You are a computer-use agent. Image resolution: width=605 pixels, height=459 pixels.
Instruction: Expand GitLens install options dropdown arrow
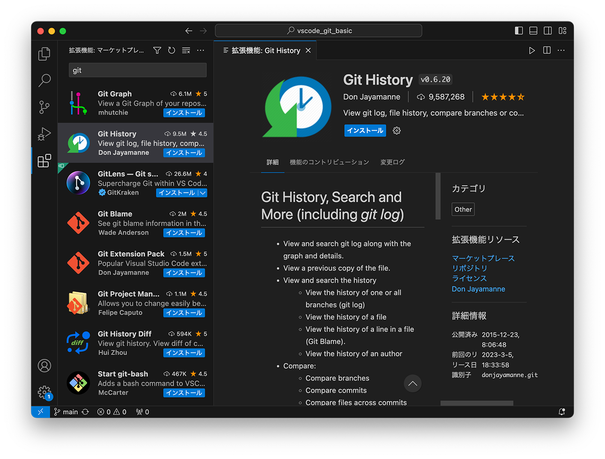coord(202,192)
